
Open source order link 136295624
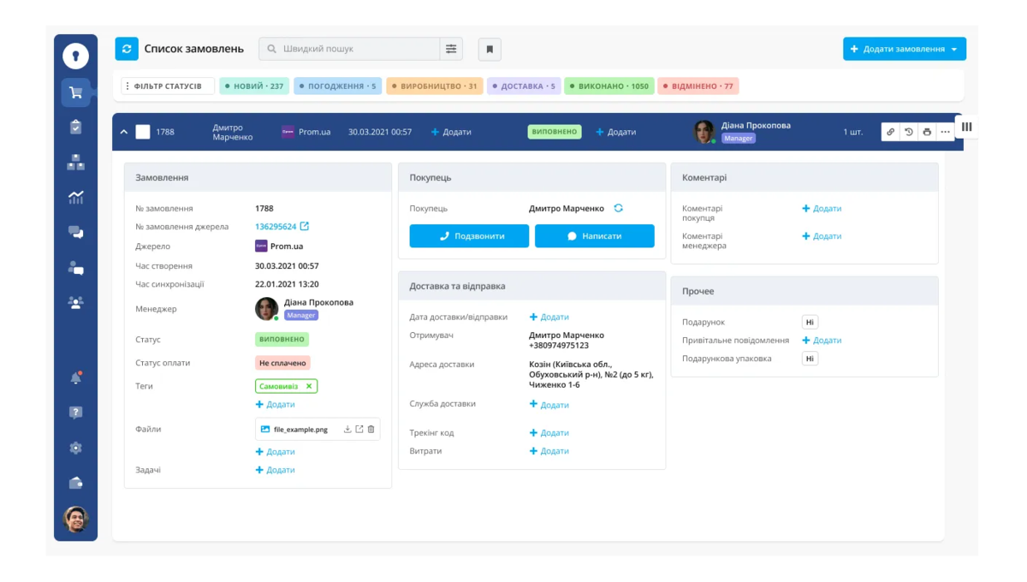tap(276, 227)
